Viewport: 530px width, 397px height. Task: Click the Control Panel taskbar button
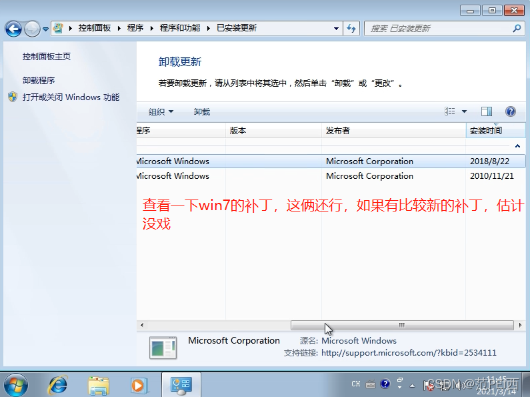[x=181, y=385]
